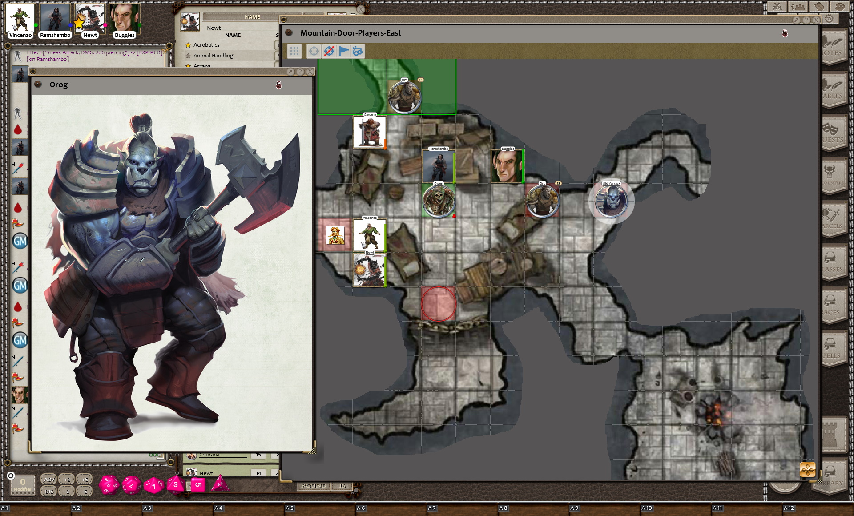Toggle the DIS disadvantage button
Image resolution: width=854 pixels, height=516 pixels.
point(49,492)
